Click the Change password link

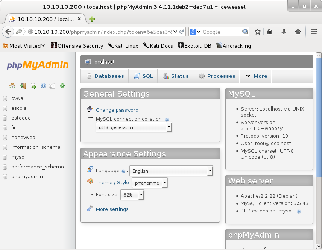[117, 110]
